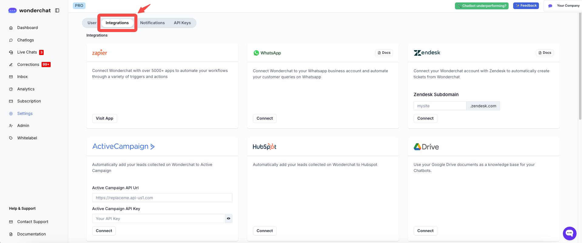Click the wonderchat logo
The height and width of the screenshot is (243, 582).
pos(29,11)
